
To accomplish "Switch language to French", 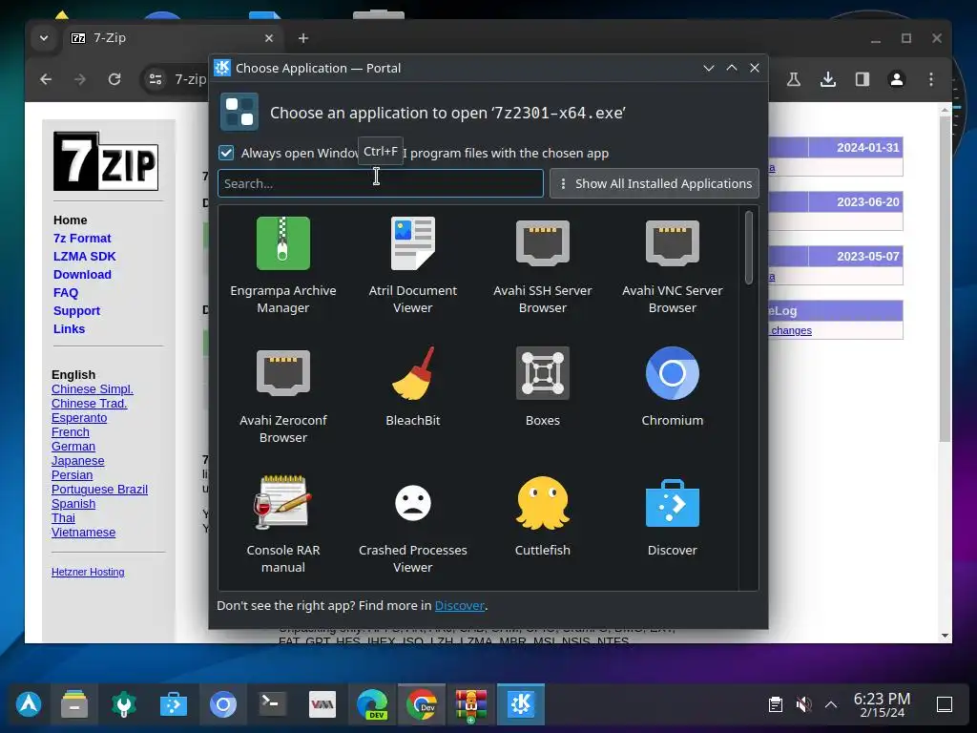I will point(71,432).
